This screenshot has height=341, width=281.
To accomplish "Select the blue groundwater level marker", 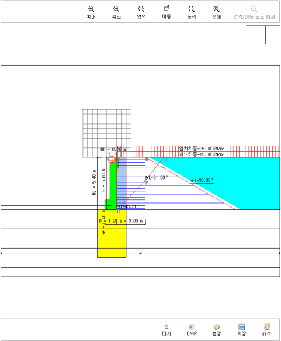I will tap(140, 253).
